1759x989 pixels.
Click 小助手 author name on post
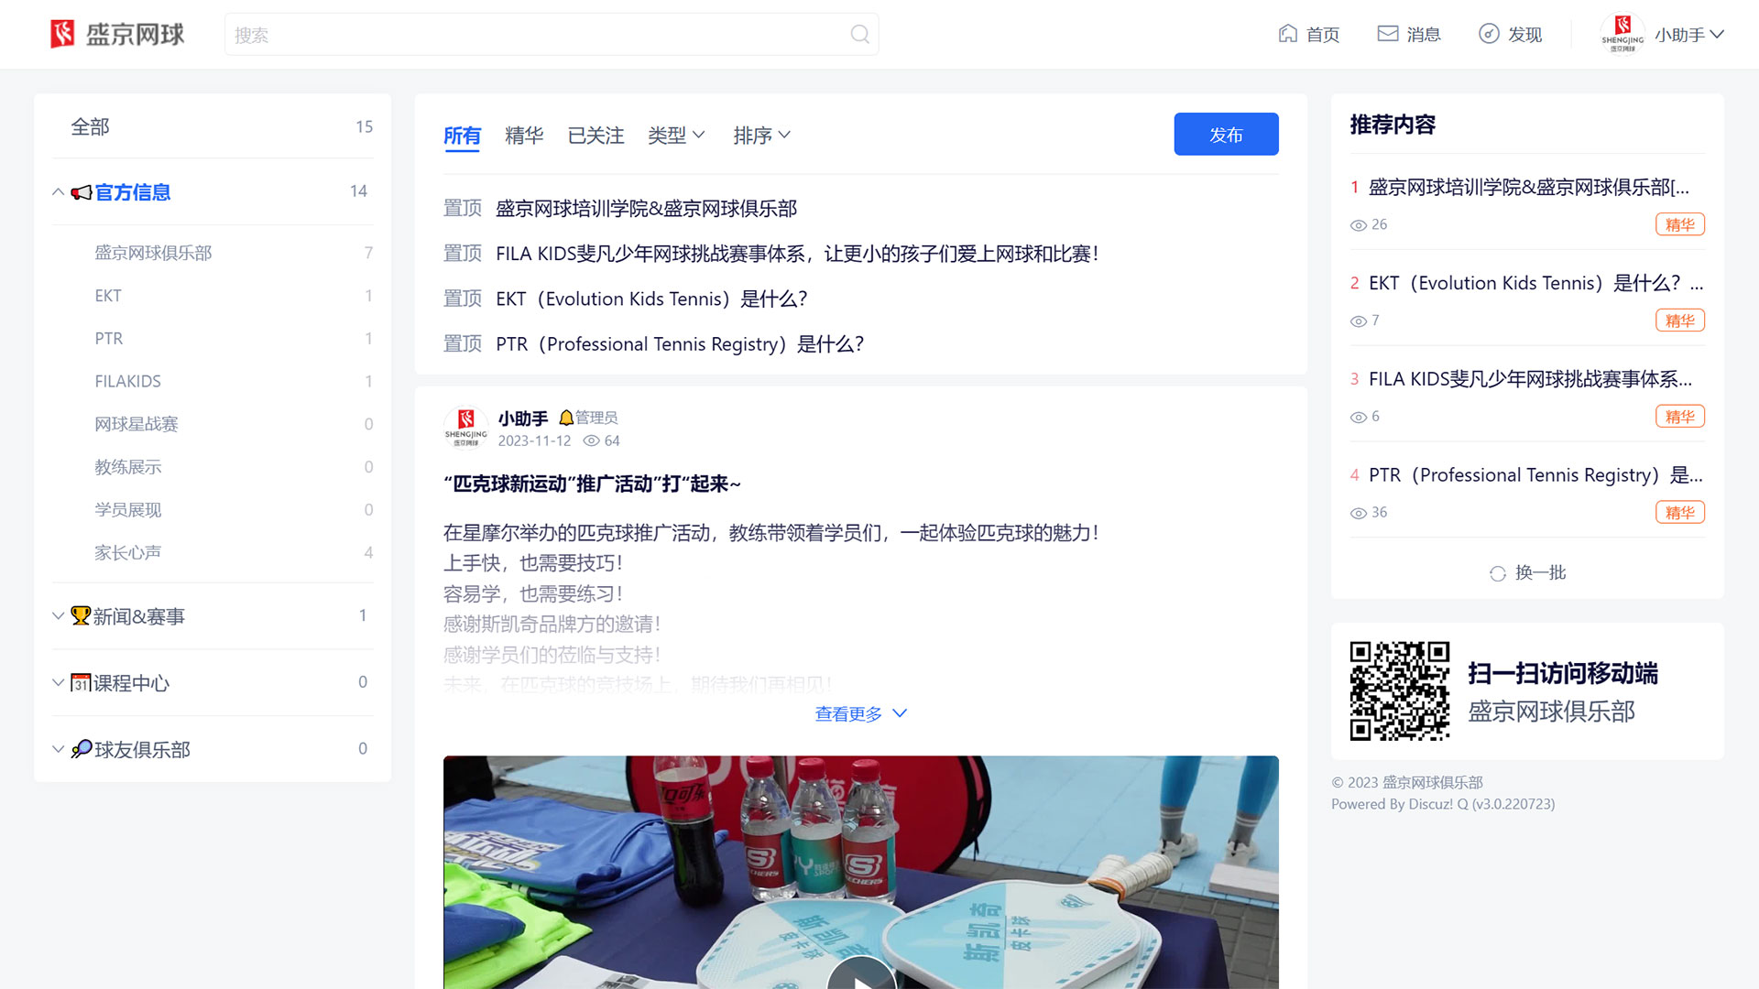coord(523,418)
